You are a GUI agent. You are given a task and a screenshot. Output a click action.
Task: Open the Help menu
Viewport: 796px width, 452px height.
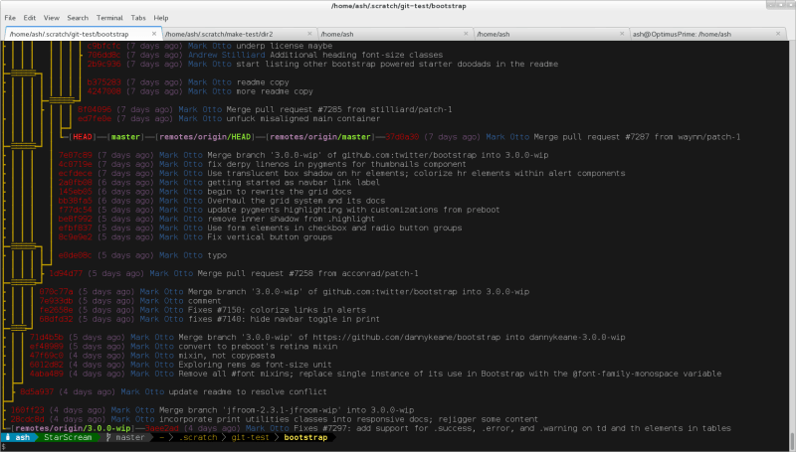[161, 18]
